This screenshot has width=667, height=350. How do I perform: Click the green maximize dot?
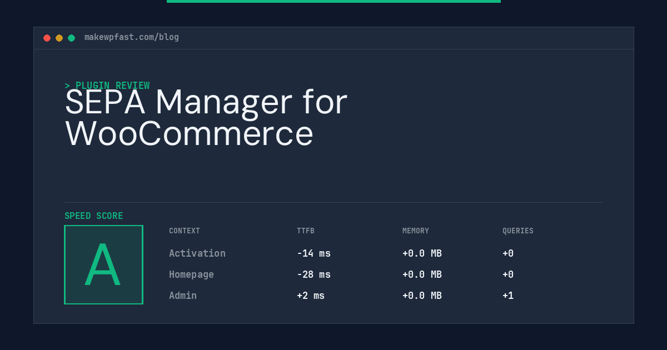pyautogui.click(x=71, y=38)
